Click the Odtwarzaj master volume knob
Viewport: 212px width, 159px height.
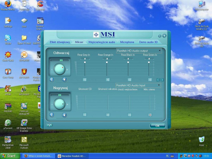pyautogui.click(x=59, y=69)
